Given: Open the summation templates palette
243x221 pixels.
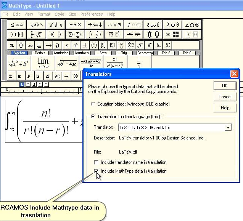Looking at the screenshot, I should pyautogui.click(x=75, y=34).
